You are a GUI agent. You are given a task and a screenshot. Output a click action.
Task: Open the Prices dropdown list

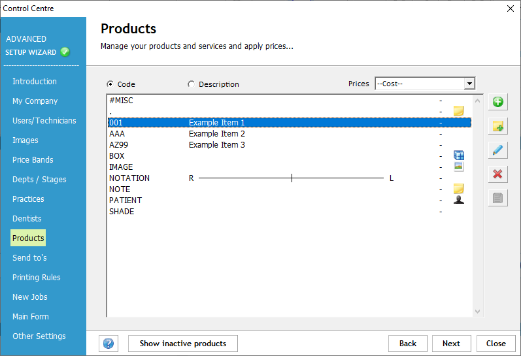point(469,84)
